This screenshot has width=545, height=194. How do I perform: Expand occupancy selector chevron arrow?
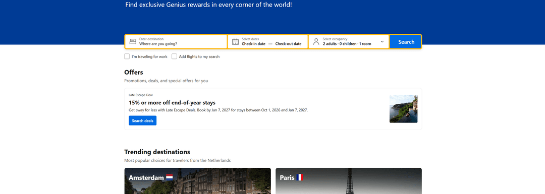383,42
